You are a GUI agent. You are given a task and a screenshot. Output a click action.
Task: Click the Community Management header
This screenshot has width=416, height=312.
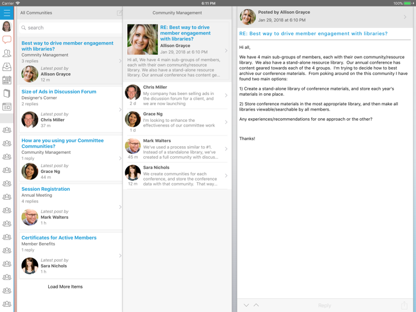click(x=177, y=12)
